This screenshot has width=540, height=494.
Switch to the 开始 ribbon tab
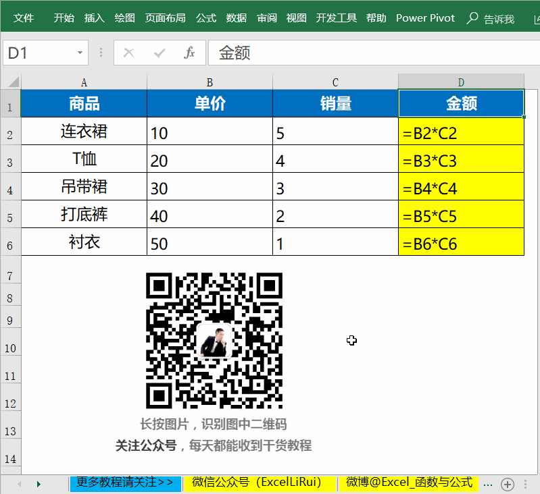(64, 18)
